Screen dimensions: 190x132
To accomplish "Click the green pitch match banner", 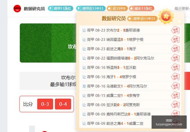I will pyautogui.click(x=48, y=43).
